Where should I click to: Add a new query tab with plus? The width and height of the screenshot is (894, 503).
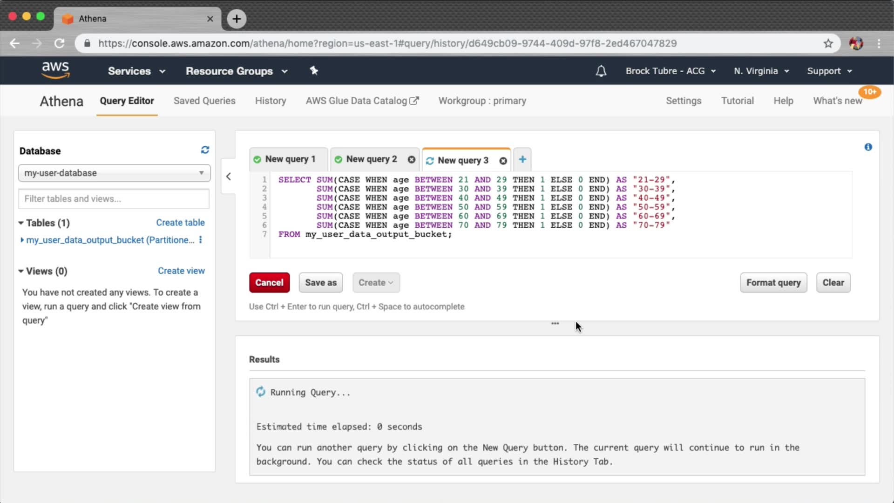point(522,160)
